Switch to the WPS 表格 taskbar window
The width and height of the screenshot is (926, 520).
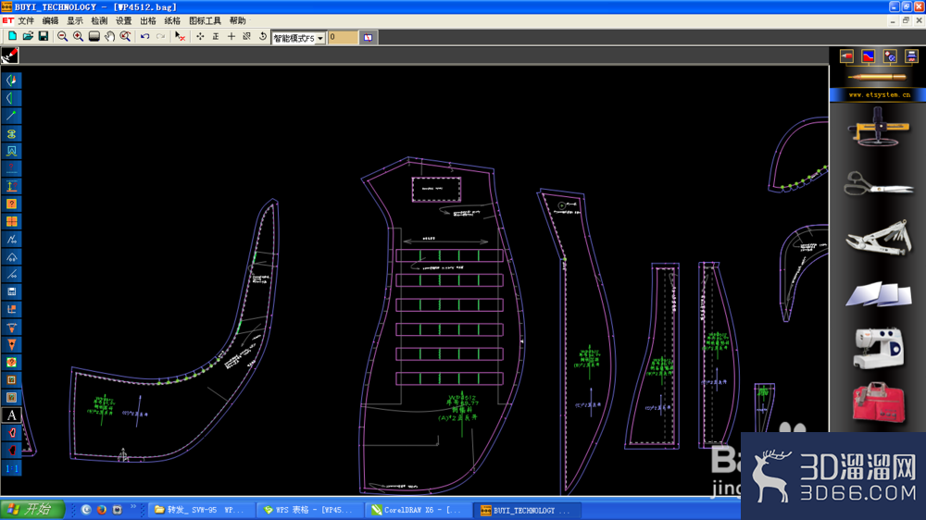pyautogui.click(x=310, y=510)
